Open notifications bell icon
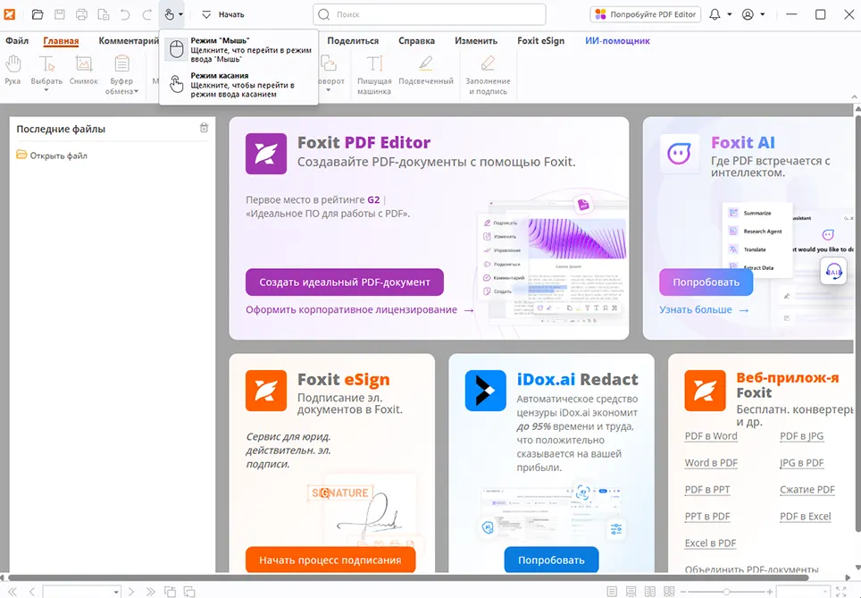The image size is (861, 598). coord(715,14)
